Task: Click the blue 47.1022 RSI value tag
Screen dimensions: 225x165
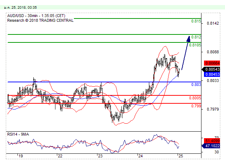Action: 211,146
